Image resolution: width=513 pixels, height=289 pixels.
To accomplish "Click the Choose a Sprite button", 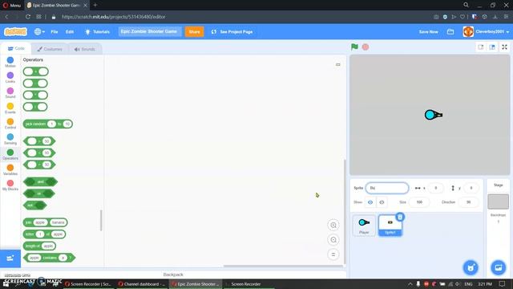I will (471, 267).
